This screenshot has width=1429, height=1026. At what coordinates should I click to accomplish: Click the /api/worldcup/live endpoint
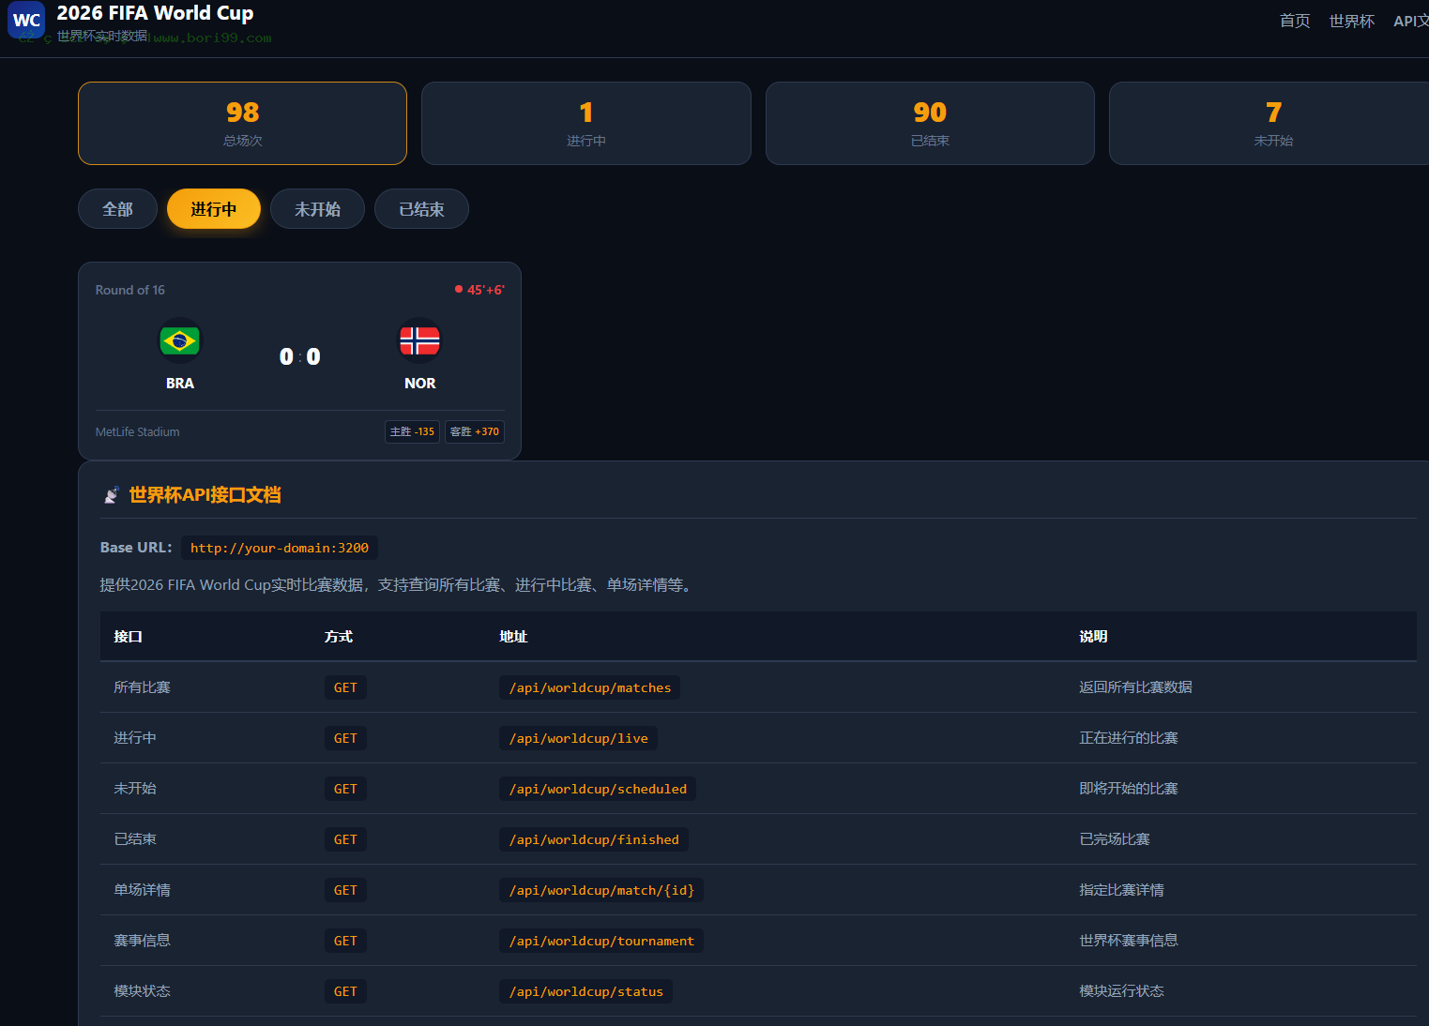(x=578, y=738)
